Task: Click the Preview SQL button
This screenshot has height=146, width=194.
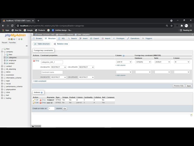Action: click(179, 86)
